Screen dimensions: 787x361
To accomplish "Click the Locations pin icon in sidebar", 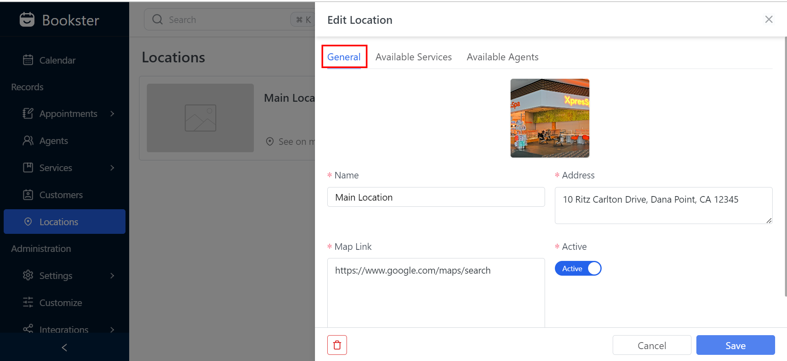I will 28,222.
